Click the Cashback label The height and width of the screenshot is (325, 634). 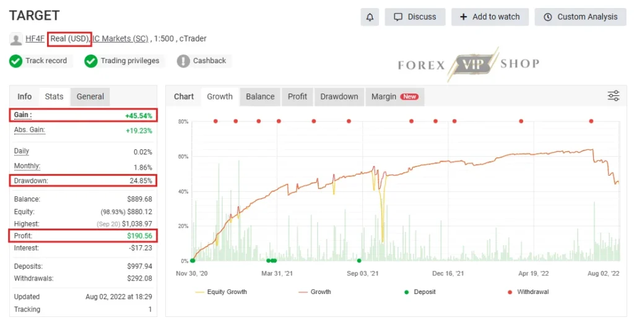click(209, 61)
